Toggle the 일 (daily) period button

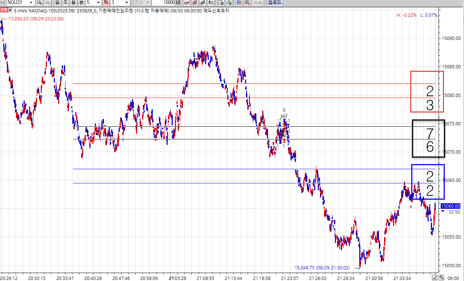point(57,3)
